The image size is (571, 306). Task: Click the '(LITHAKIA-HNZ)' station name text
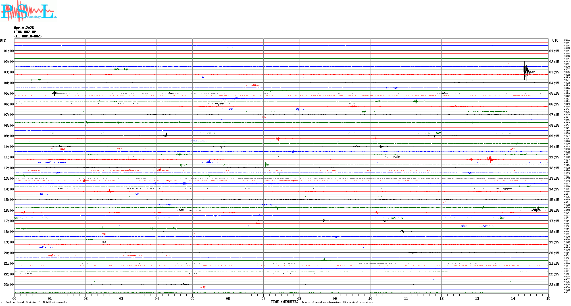(x=28, y=36)
